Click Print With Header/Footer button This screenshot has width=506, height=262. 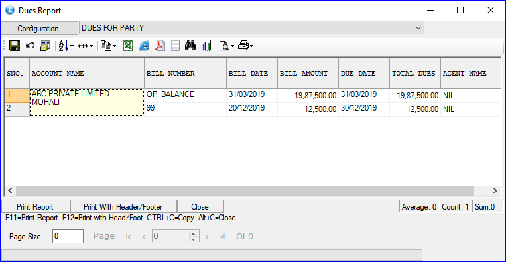tap(123, 206)
